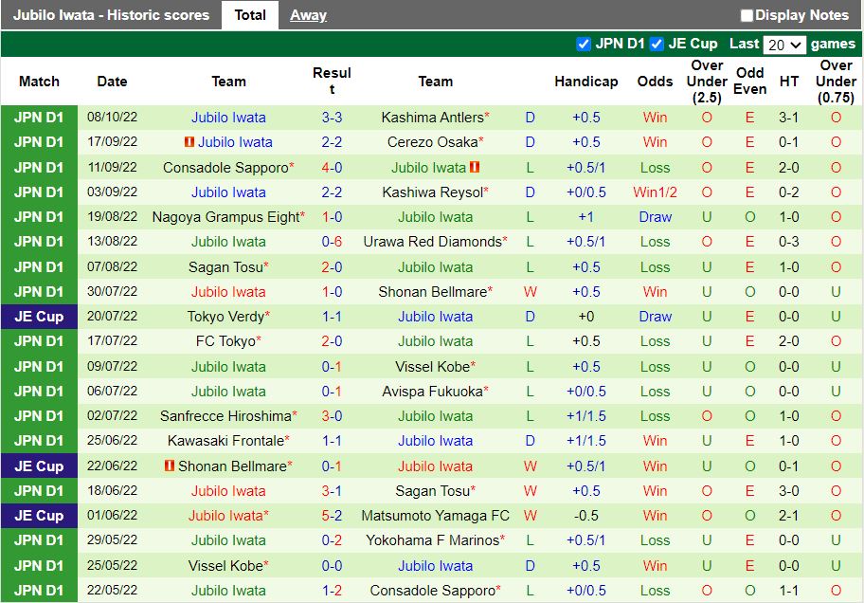Click the D outcome in Cerezo Osaka row
Screen dimensions: 864x603
pyautogui.click(x=531, y=142)
